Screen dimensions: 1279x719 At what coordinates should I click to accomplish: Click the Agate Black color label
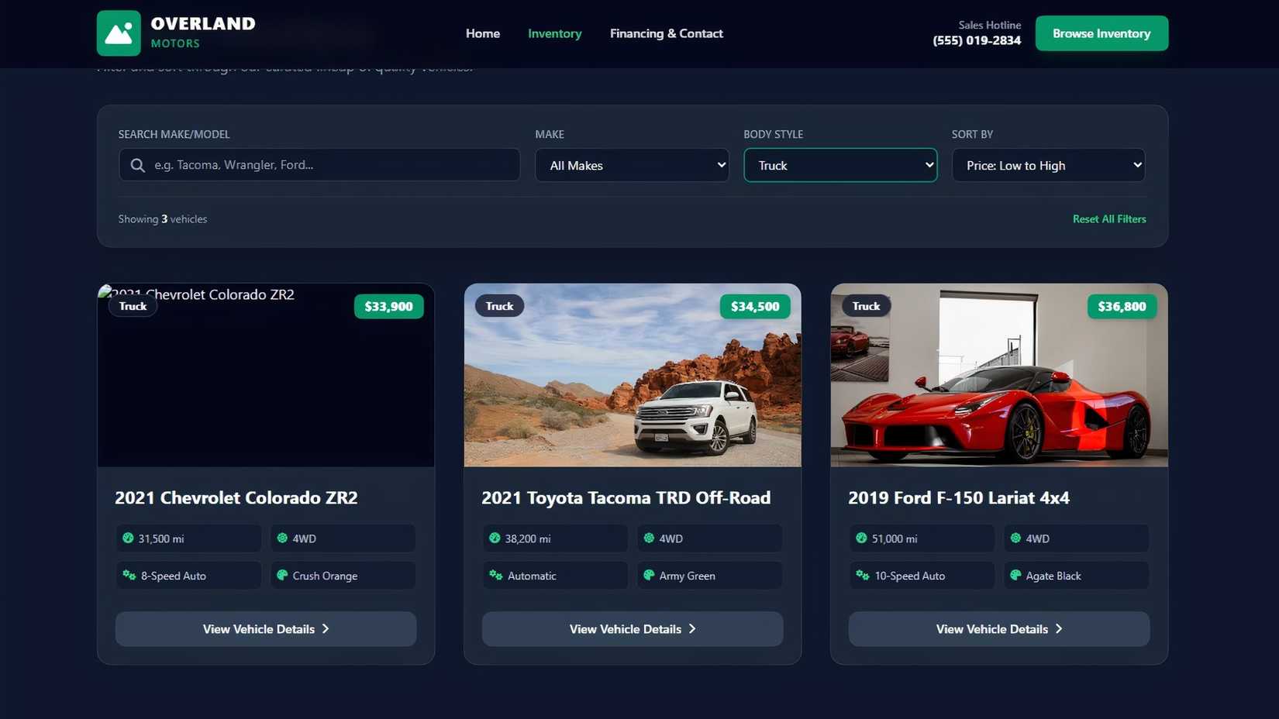click(x=1053, y=576)
